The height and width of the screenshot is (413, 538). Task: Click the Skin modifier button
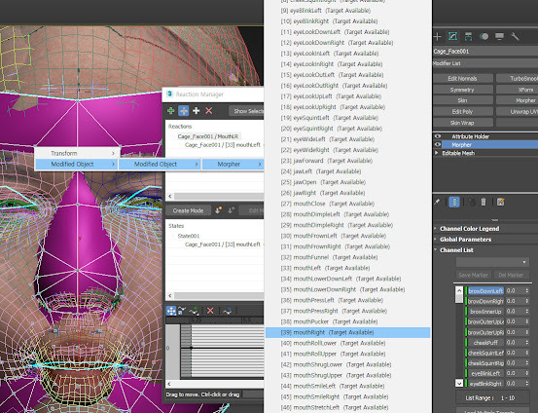(x=462, y=100)
